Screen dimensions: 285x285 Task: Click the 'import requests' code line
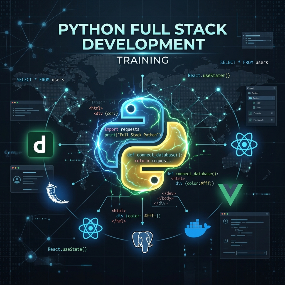click(122, 129)
